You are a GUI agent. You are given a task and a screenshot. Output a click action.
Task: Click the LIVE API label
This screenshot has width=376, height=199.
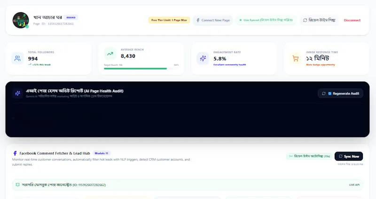tap(354, 185)
